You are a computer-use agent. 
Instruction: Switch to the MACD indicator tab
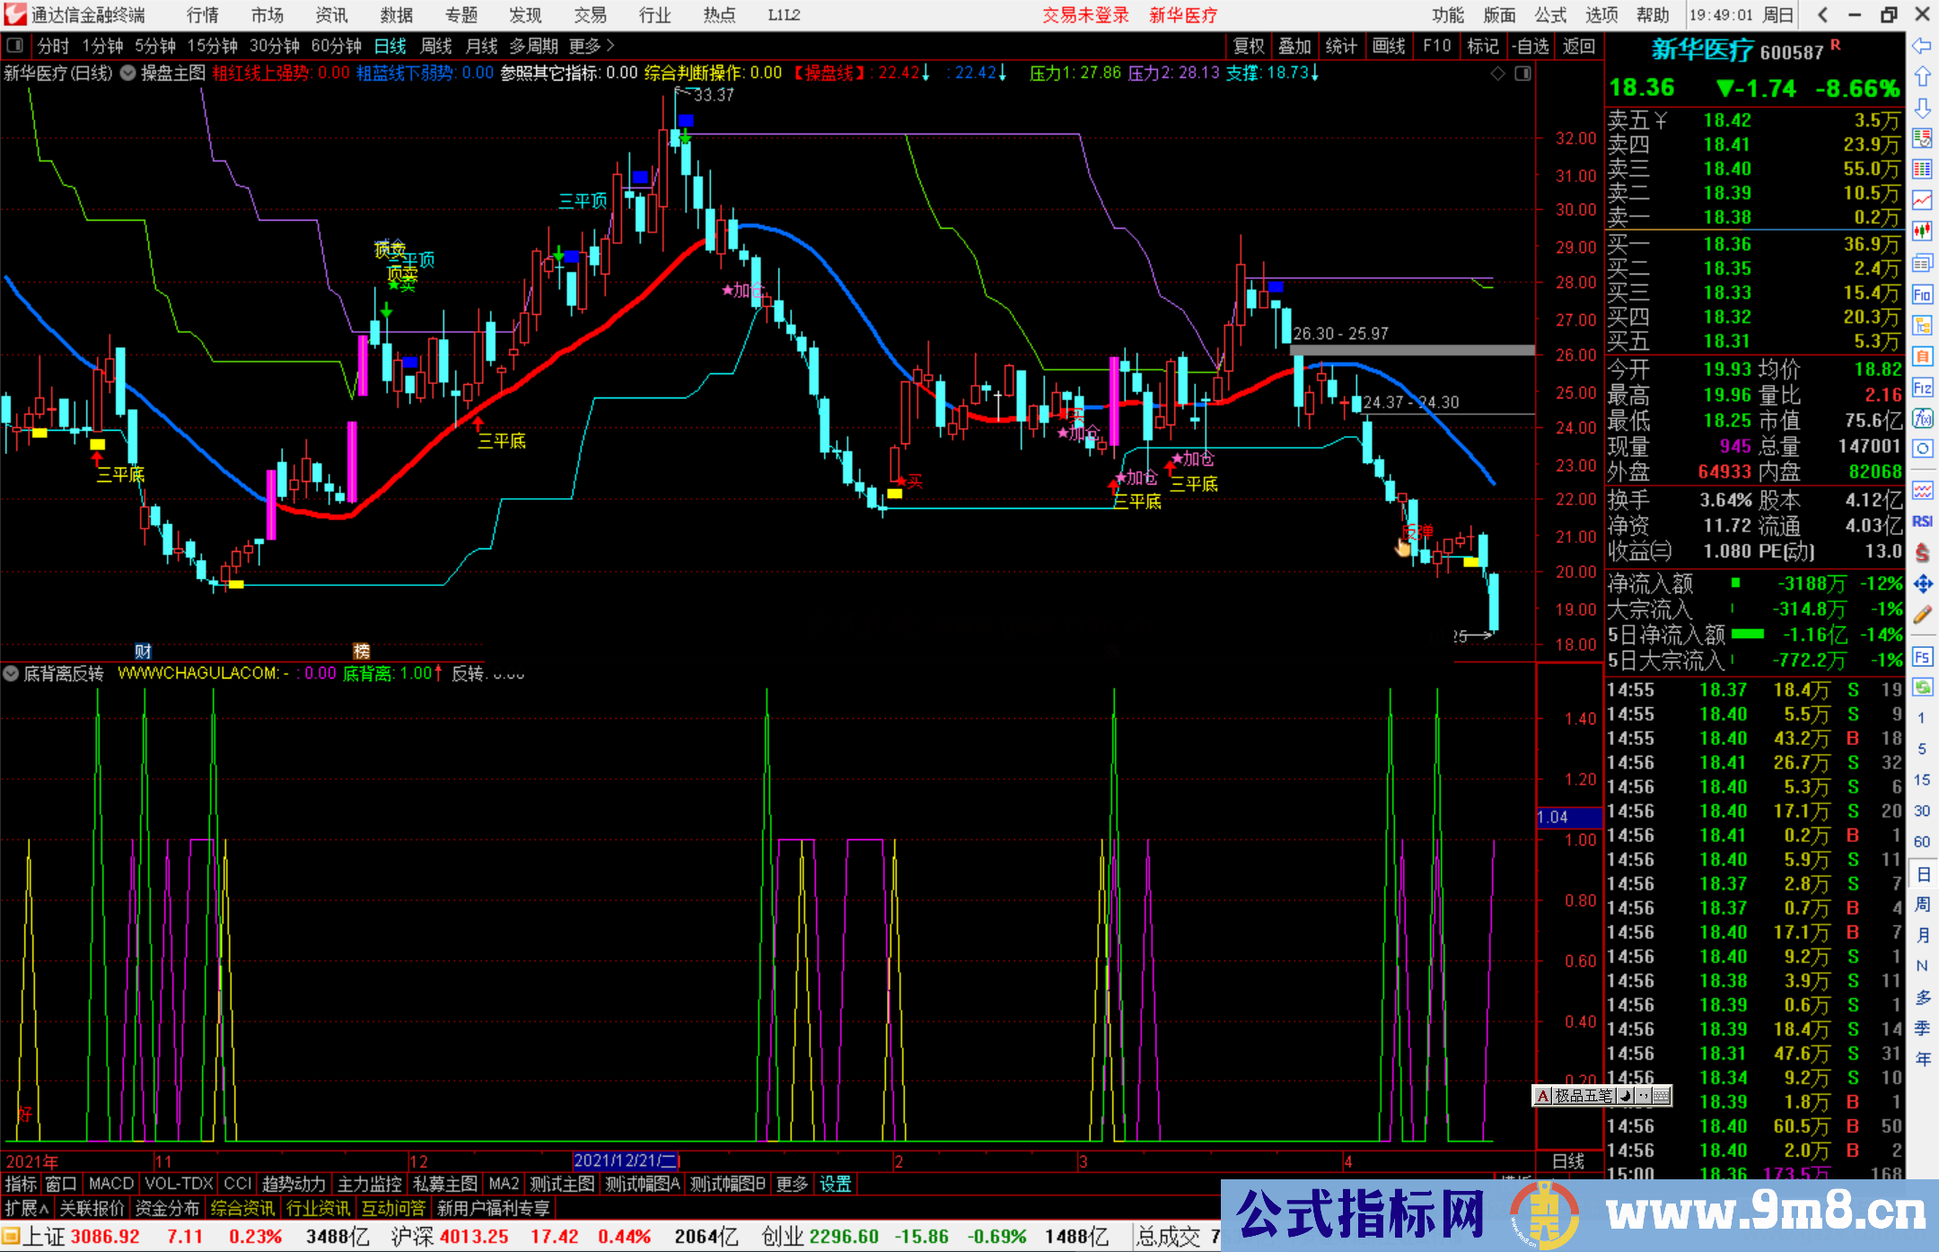pos(111,1184)
